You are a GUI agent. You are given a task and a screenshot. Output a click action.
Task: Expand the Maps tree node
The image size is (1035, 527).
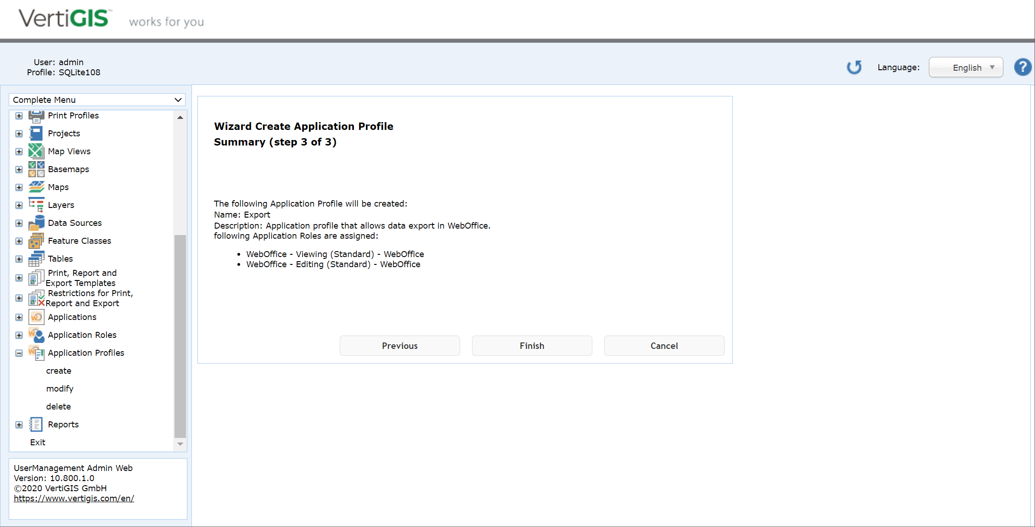(x=19, y=187)
